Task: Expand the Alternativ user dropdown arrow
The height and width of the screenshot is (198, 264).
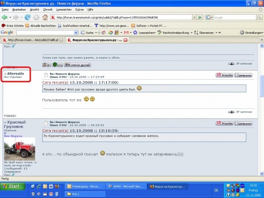Action: click(x=5, y=74)
